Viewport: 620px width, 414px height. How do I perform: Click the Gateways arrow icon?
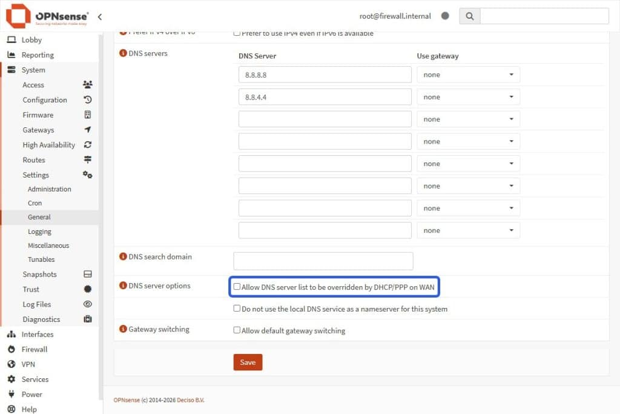(x=88, y=130)
